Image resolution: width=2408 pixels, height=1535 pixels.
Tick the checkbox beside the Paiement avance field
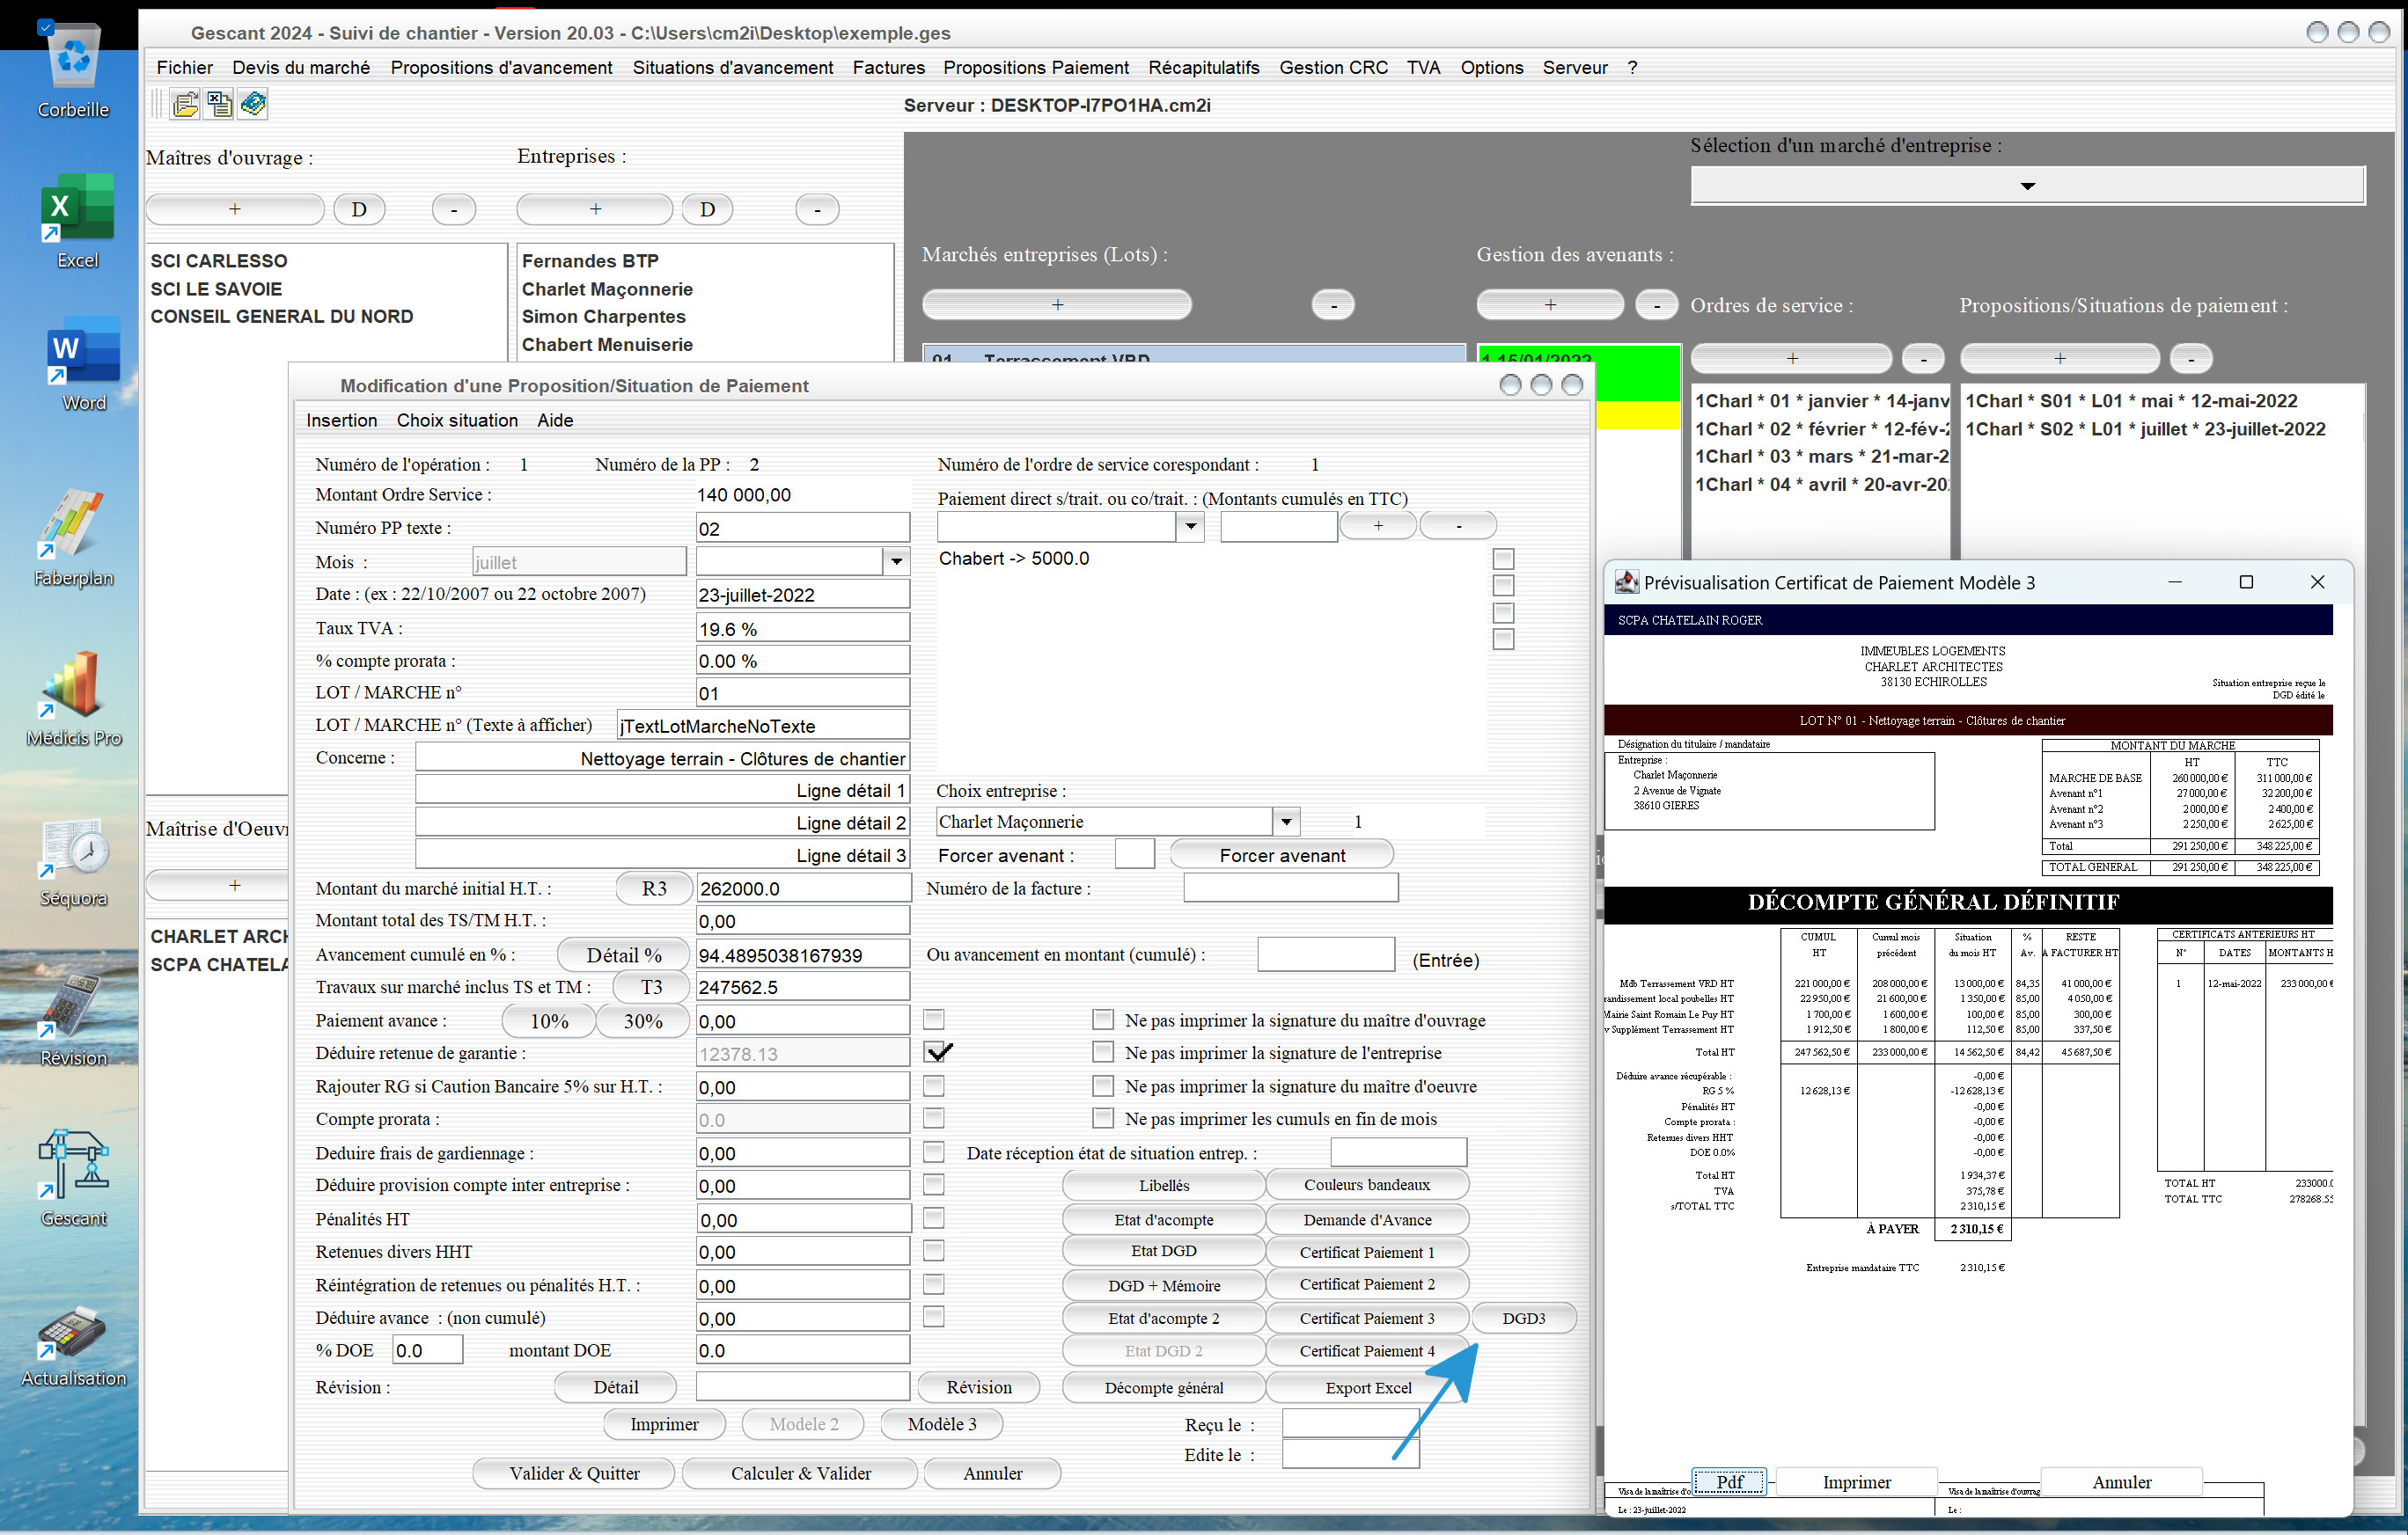click(933, 1020)
